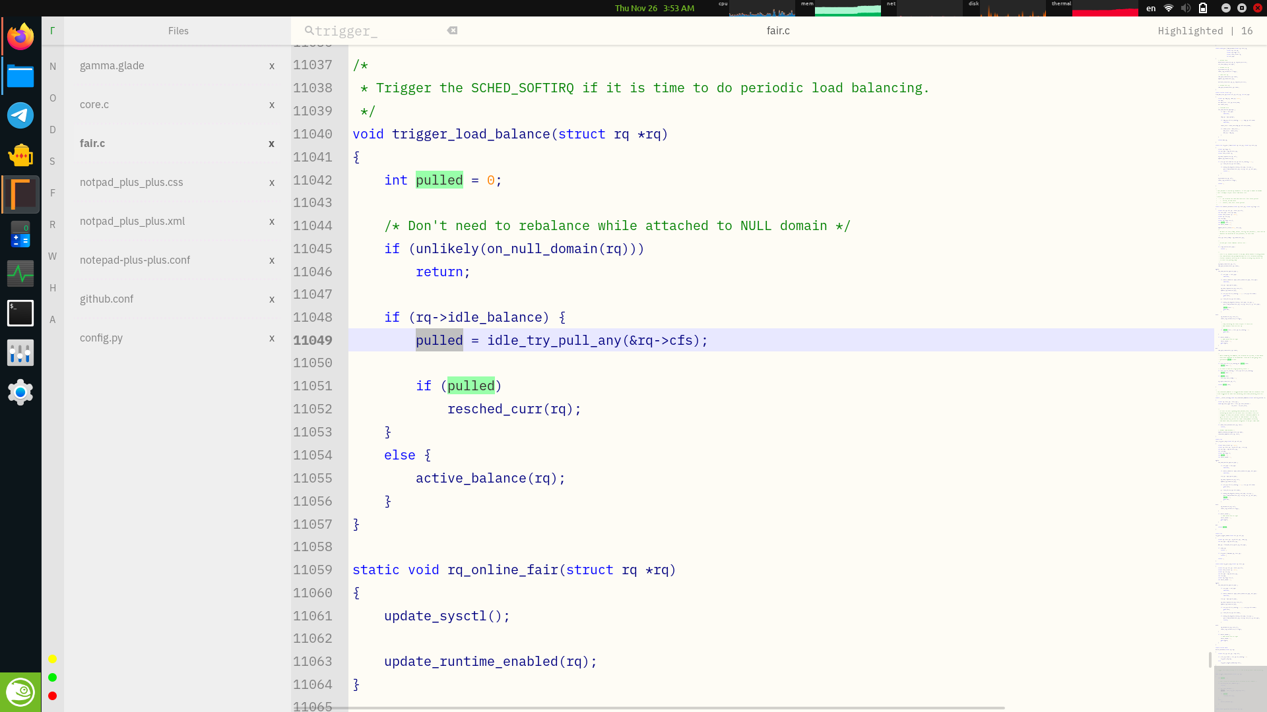Launch Telegram from the dock
The height and width of the screenshot is (712, 1267).
coord(20,115)
